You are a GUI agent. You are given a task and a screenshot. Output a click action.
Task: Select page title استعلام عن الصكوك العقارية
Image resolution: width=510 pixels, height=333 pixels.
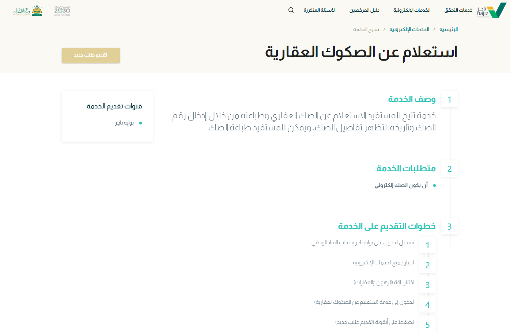tap(361, 52)
